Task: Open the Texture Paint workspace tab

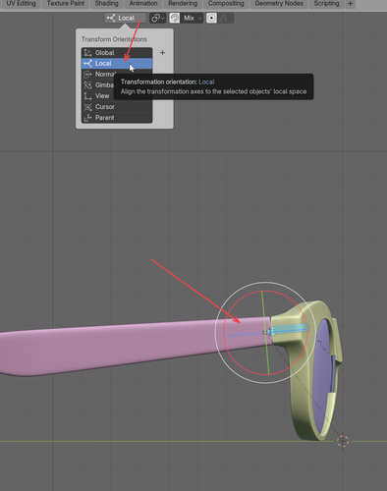Action: (x=66, y=4)
